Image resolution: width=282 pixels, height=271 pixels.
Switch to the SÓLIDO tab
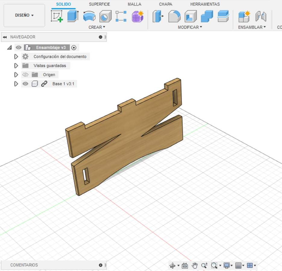click(x=63, y=4)
